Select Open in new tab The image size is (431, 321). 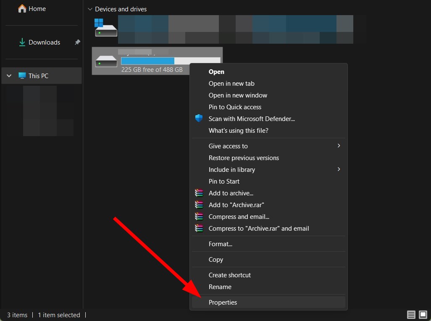[231, 84]
